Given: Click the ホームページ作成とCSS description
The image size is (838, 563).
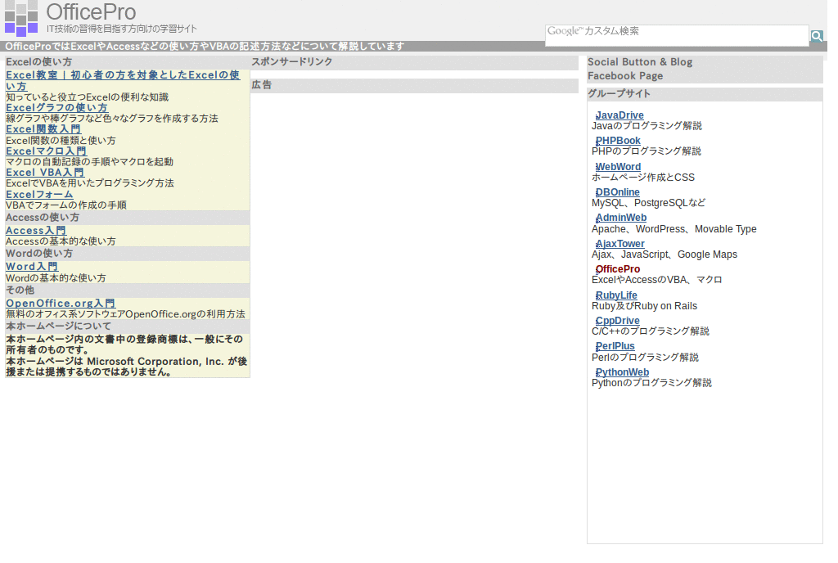Looking at the screenshot, I should tap(643, 178).
